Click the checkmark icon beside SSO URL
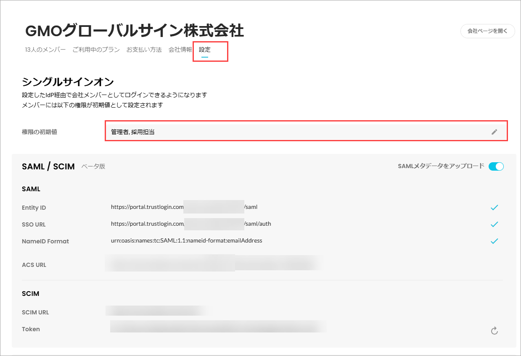The height and width of the screenshot is (356, 521). point(495,224)
